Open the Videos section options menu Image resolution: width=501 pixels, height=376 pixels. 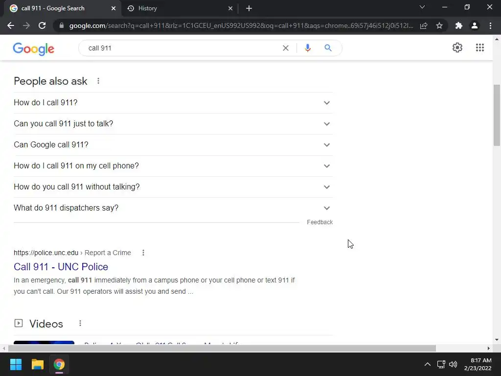(x=80, y=323)
